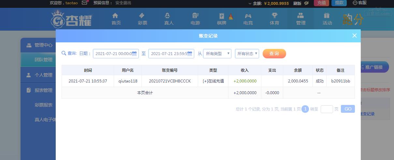
Task: Go to 电竞 esports gamepad icon
Action: (248, 16)
